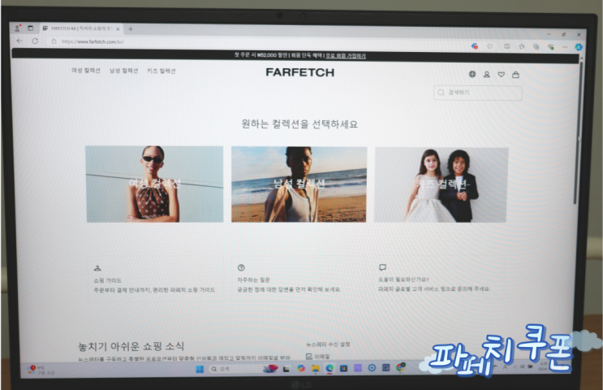
Task: Click the 검색하기 search field
Action: pos(478,93)
